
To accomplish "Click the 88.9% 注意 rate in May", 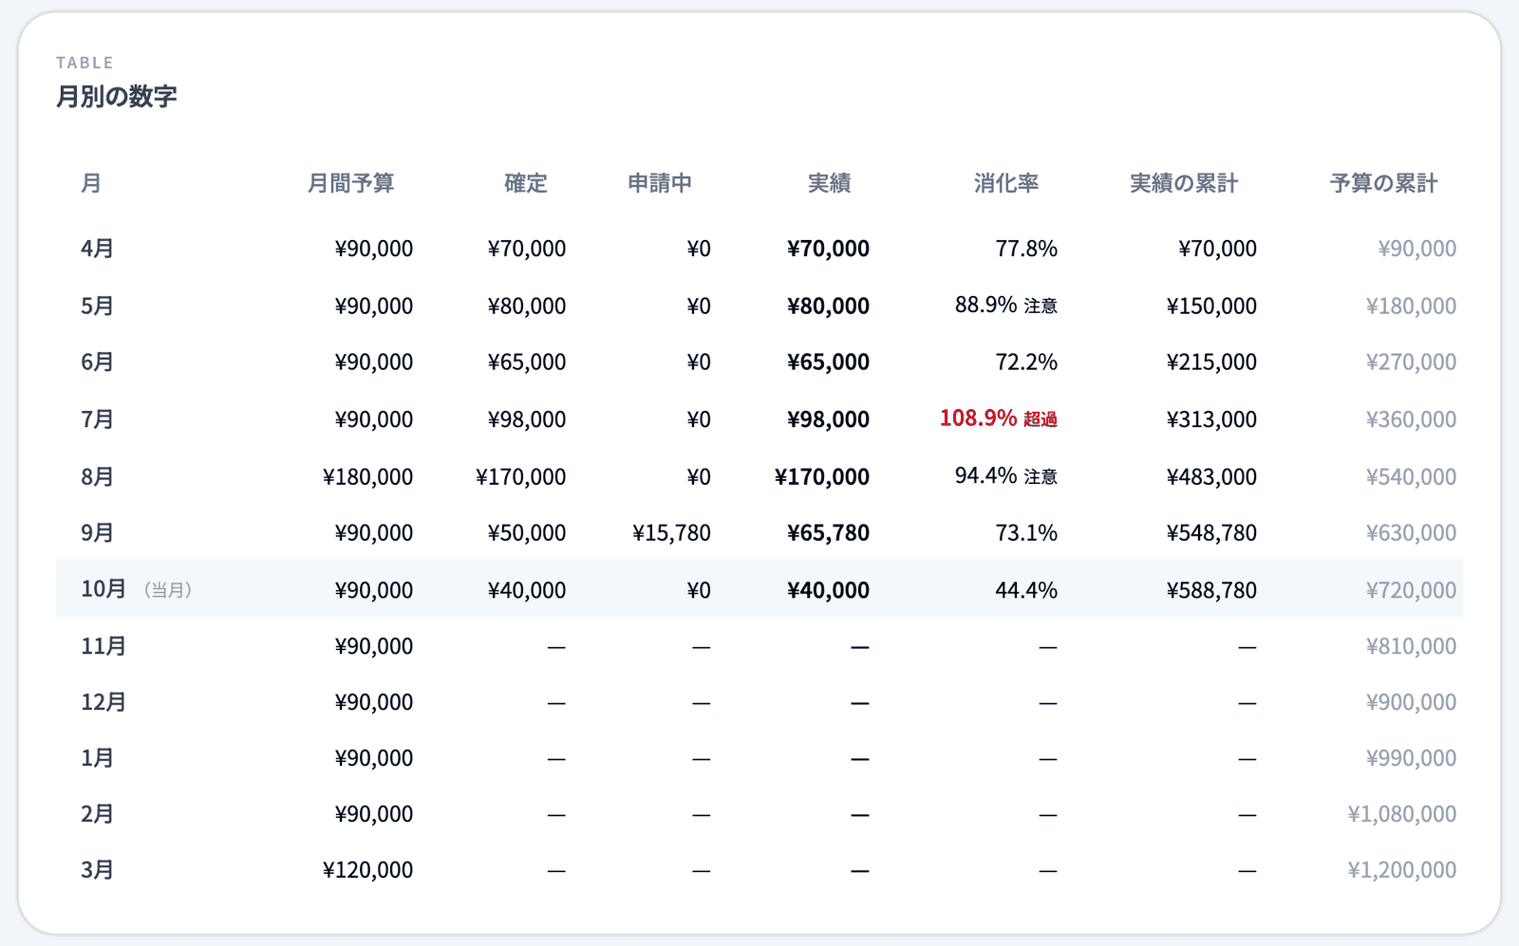I will click(x=1006, y=306).
